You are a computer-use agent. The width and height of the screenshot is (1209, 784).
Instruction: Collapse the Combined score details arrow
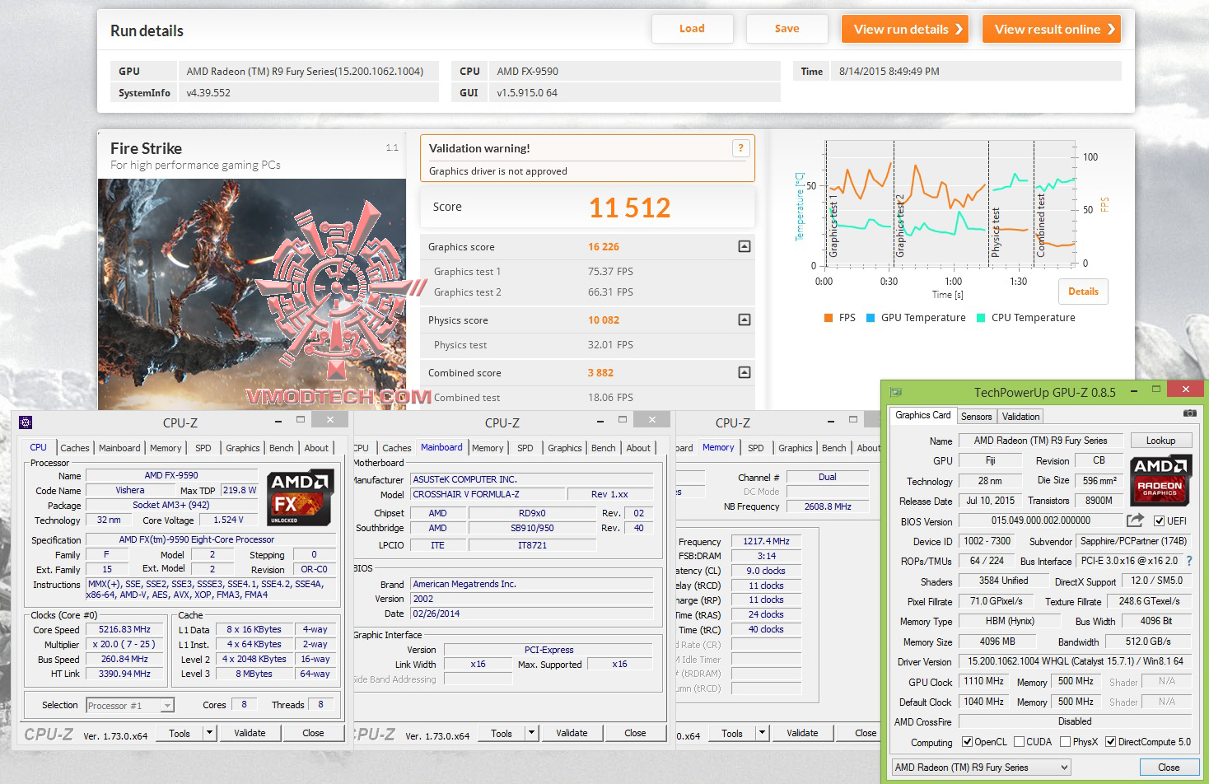744,372
